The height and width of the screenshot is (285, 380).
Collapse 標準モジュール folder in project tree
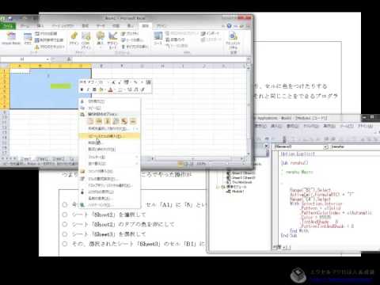(x=218, y=187)
